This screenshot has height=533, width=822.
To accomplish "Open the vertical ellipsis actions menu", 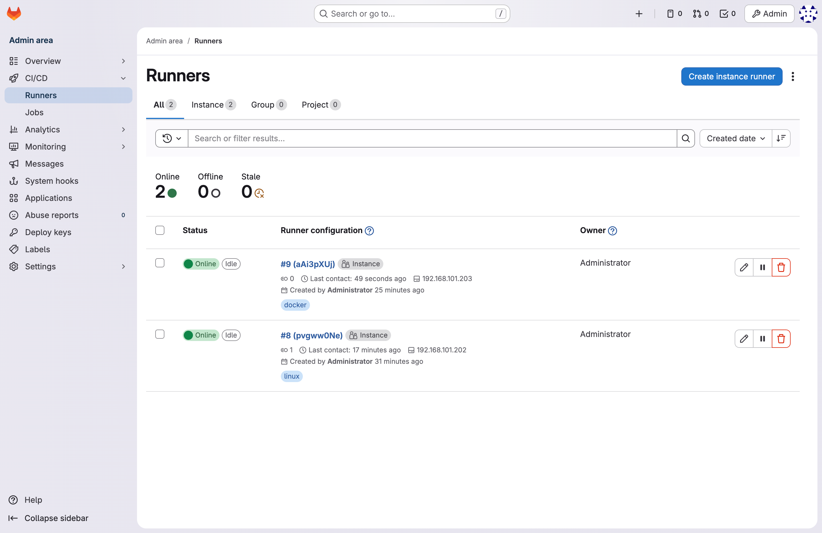I will point(793,76).
